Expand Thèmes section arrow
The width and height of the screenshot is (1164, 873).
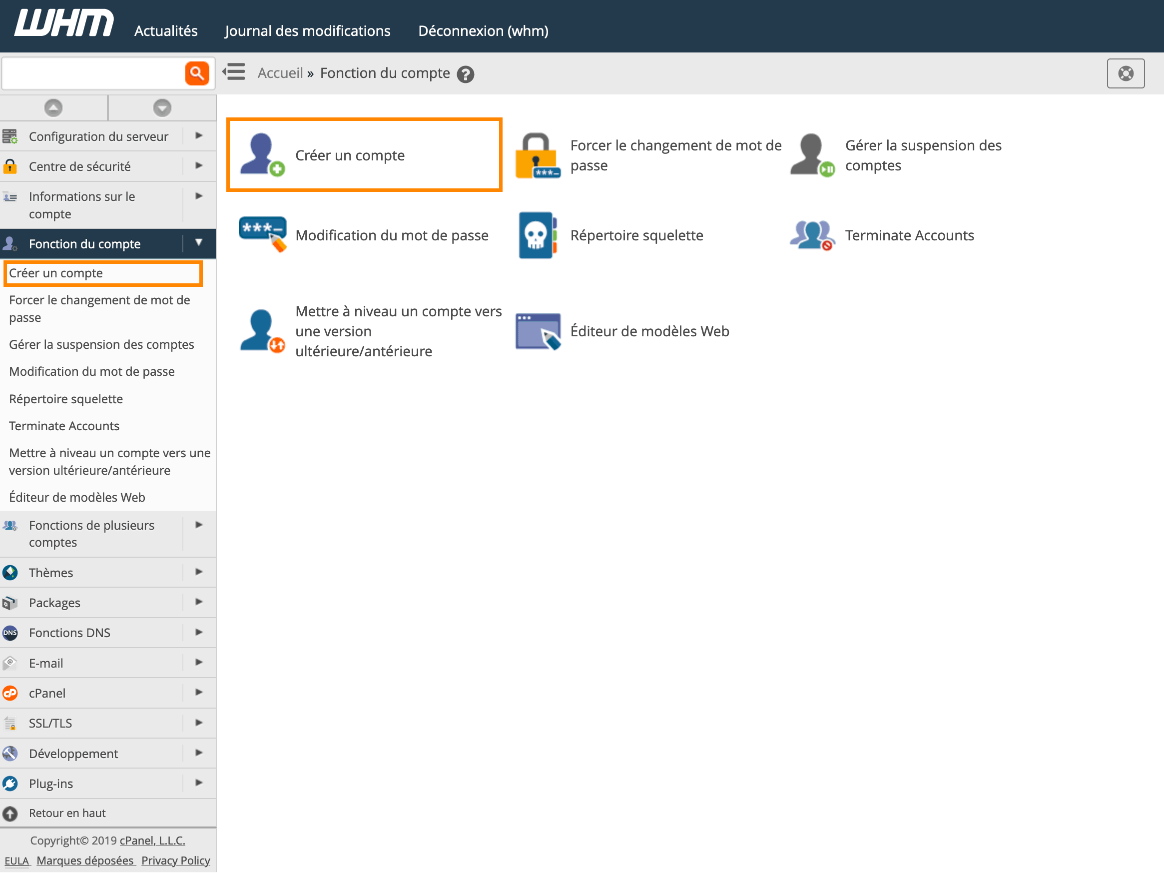pos(199,572)
